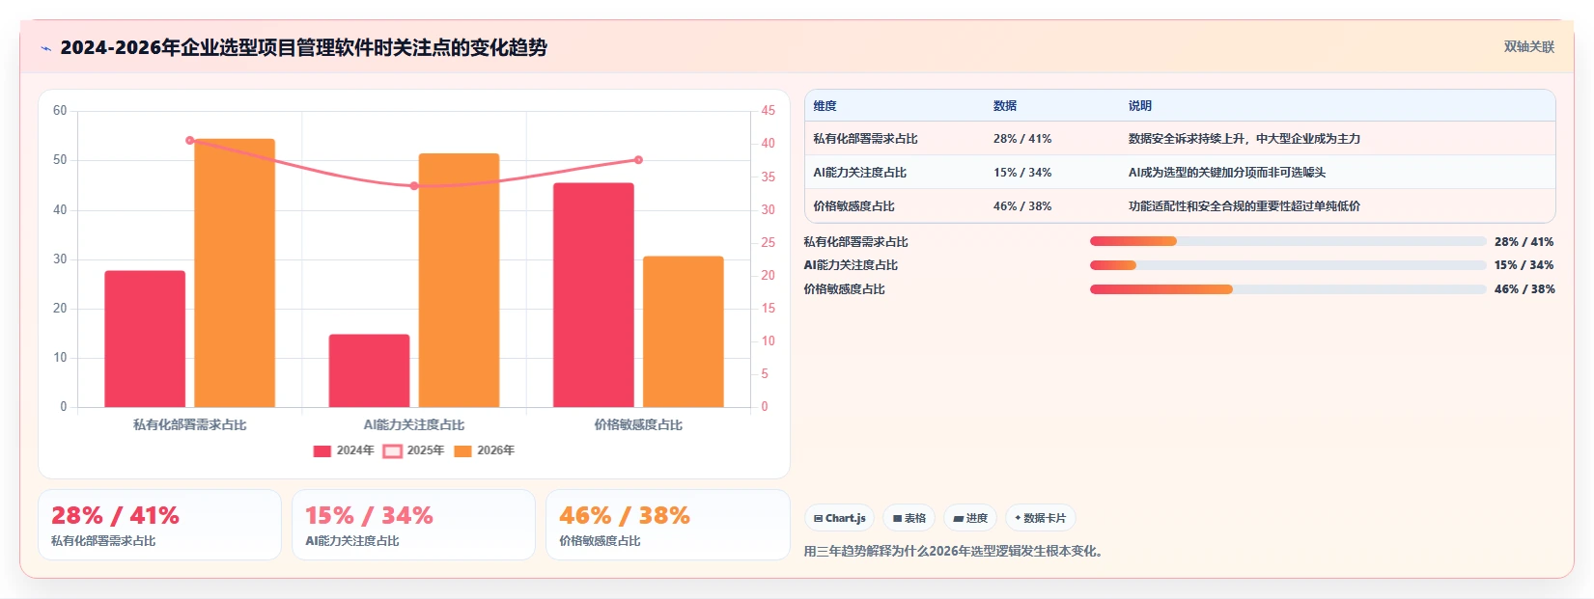Image resolution: width=1594 pixels, height=599 pixels.
Task: Click the x-axis label 价格敏感度占比
Action: click(638, 424)
